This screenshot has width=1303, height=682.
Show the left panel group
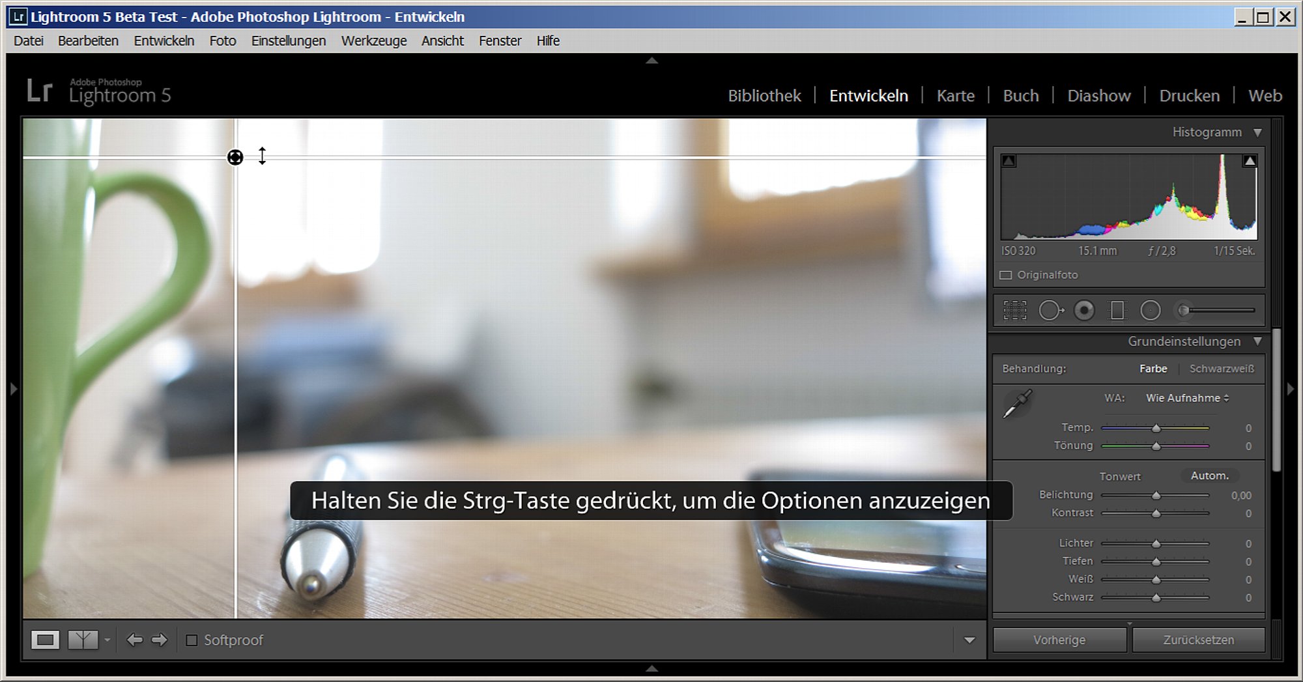pyautogui.click(x=13, y=389)
